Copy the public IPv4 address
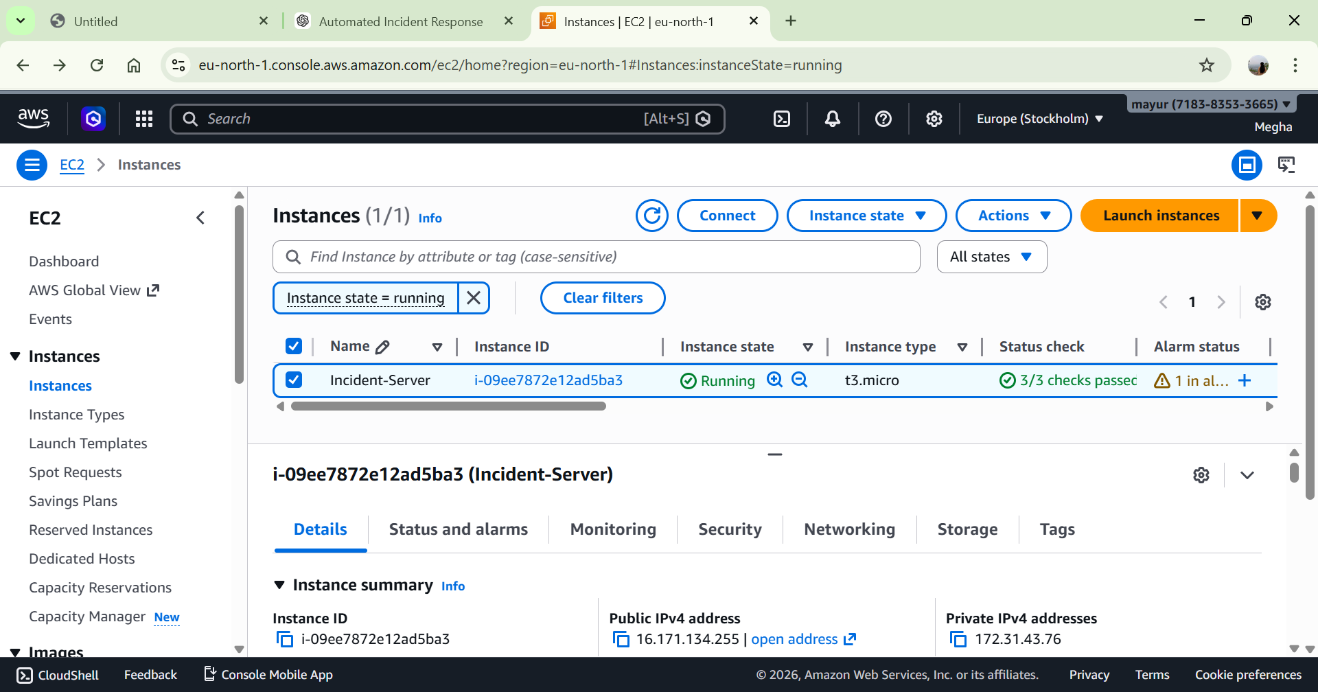 click(x=621, y=639)
